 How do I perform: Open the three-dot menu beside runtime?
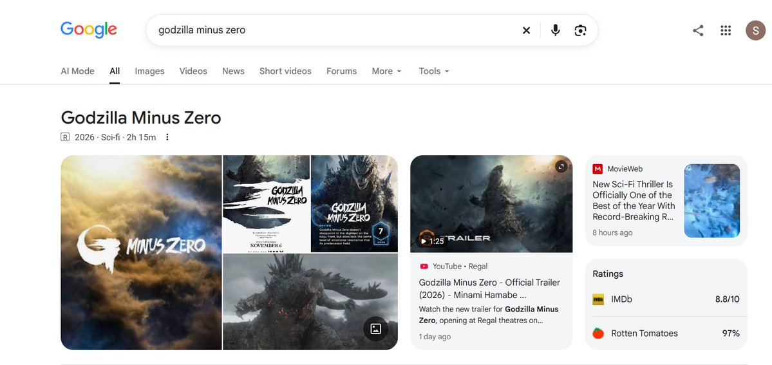coord(167,137)
